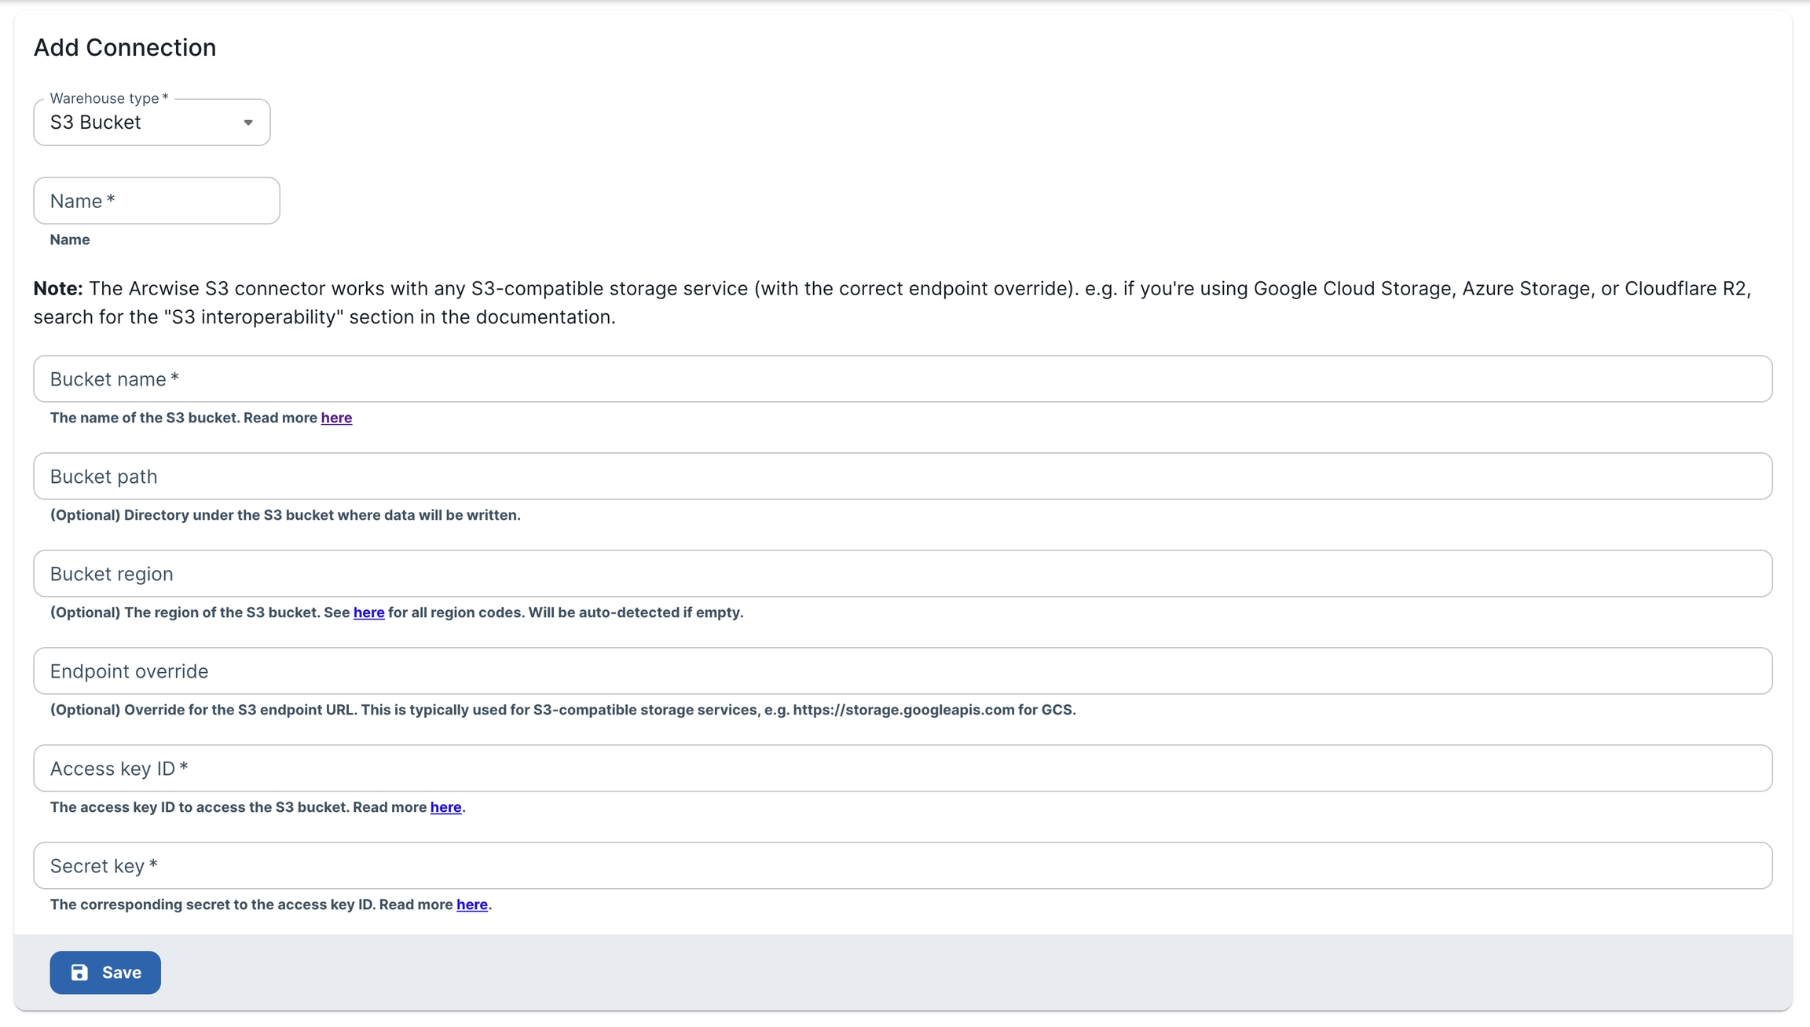Click the Endpoint override field
Screen dimensions: 1810x1027
pos(902,671)
